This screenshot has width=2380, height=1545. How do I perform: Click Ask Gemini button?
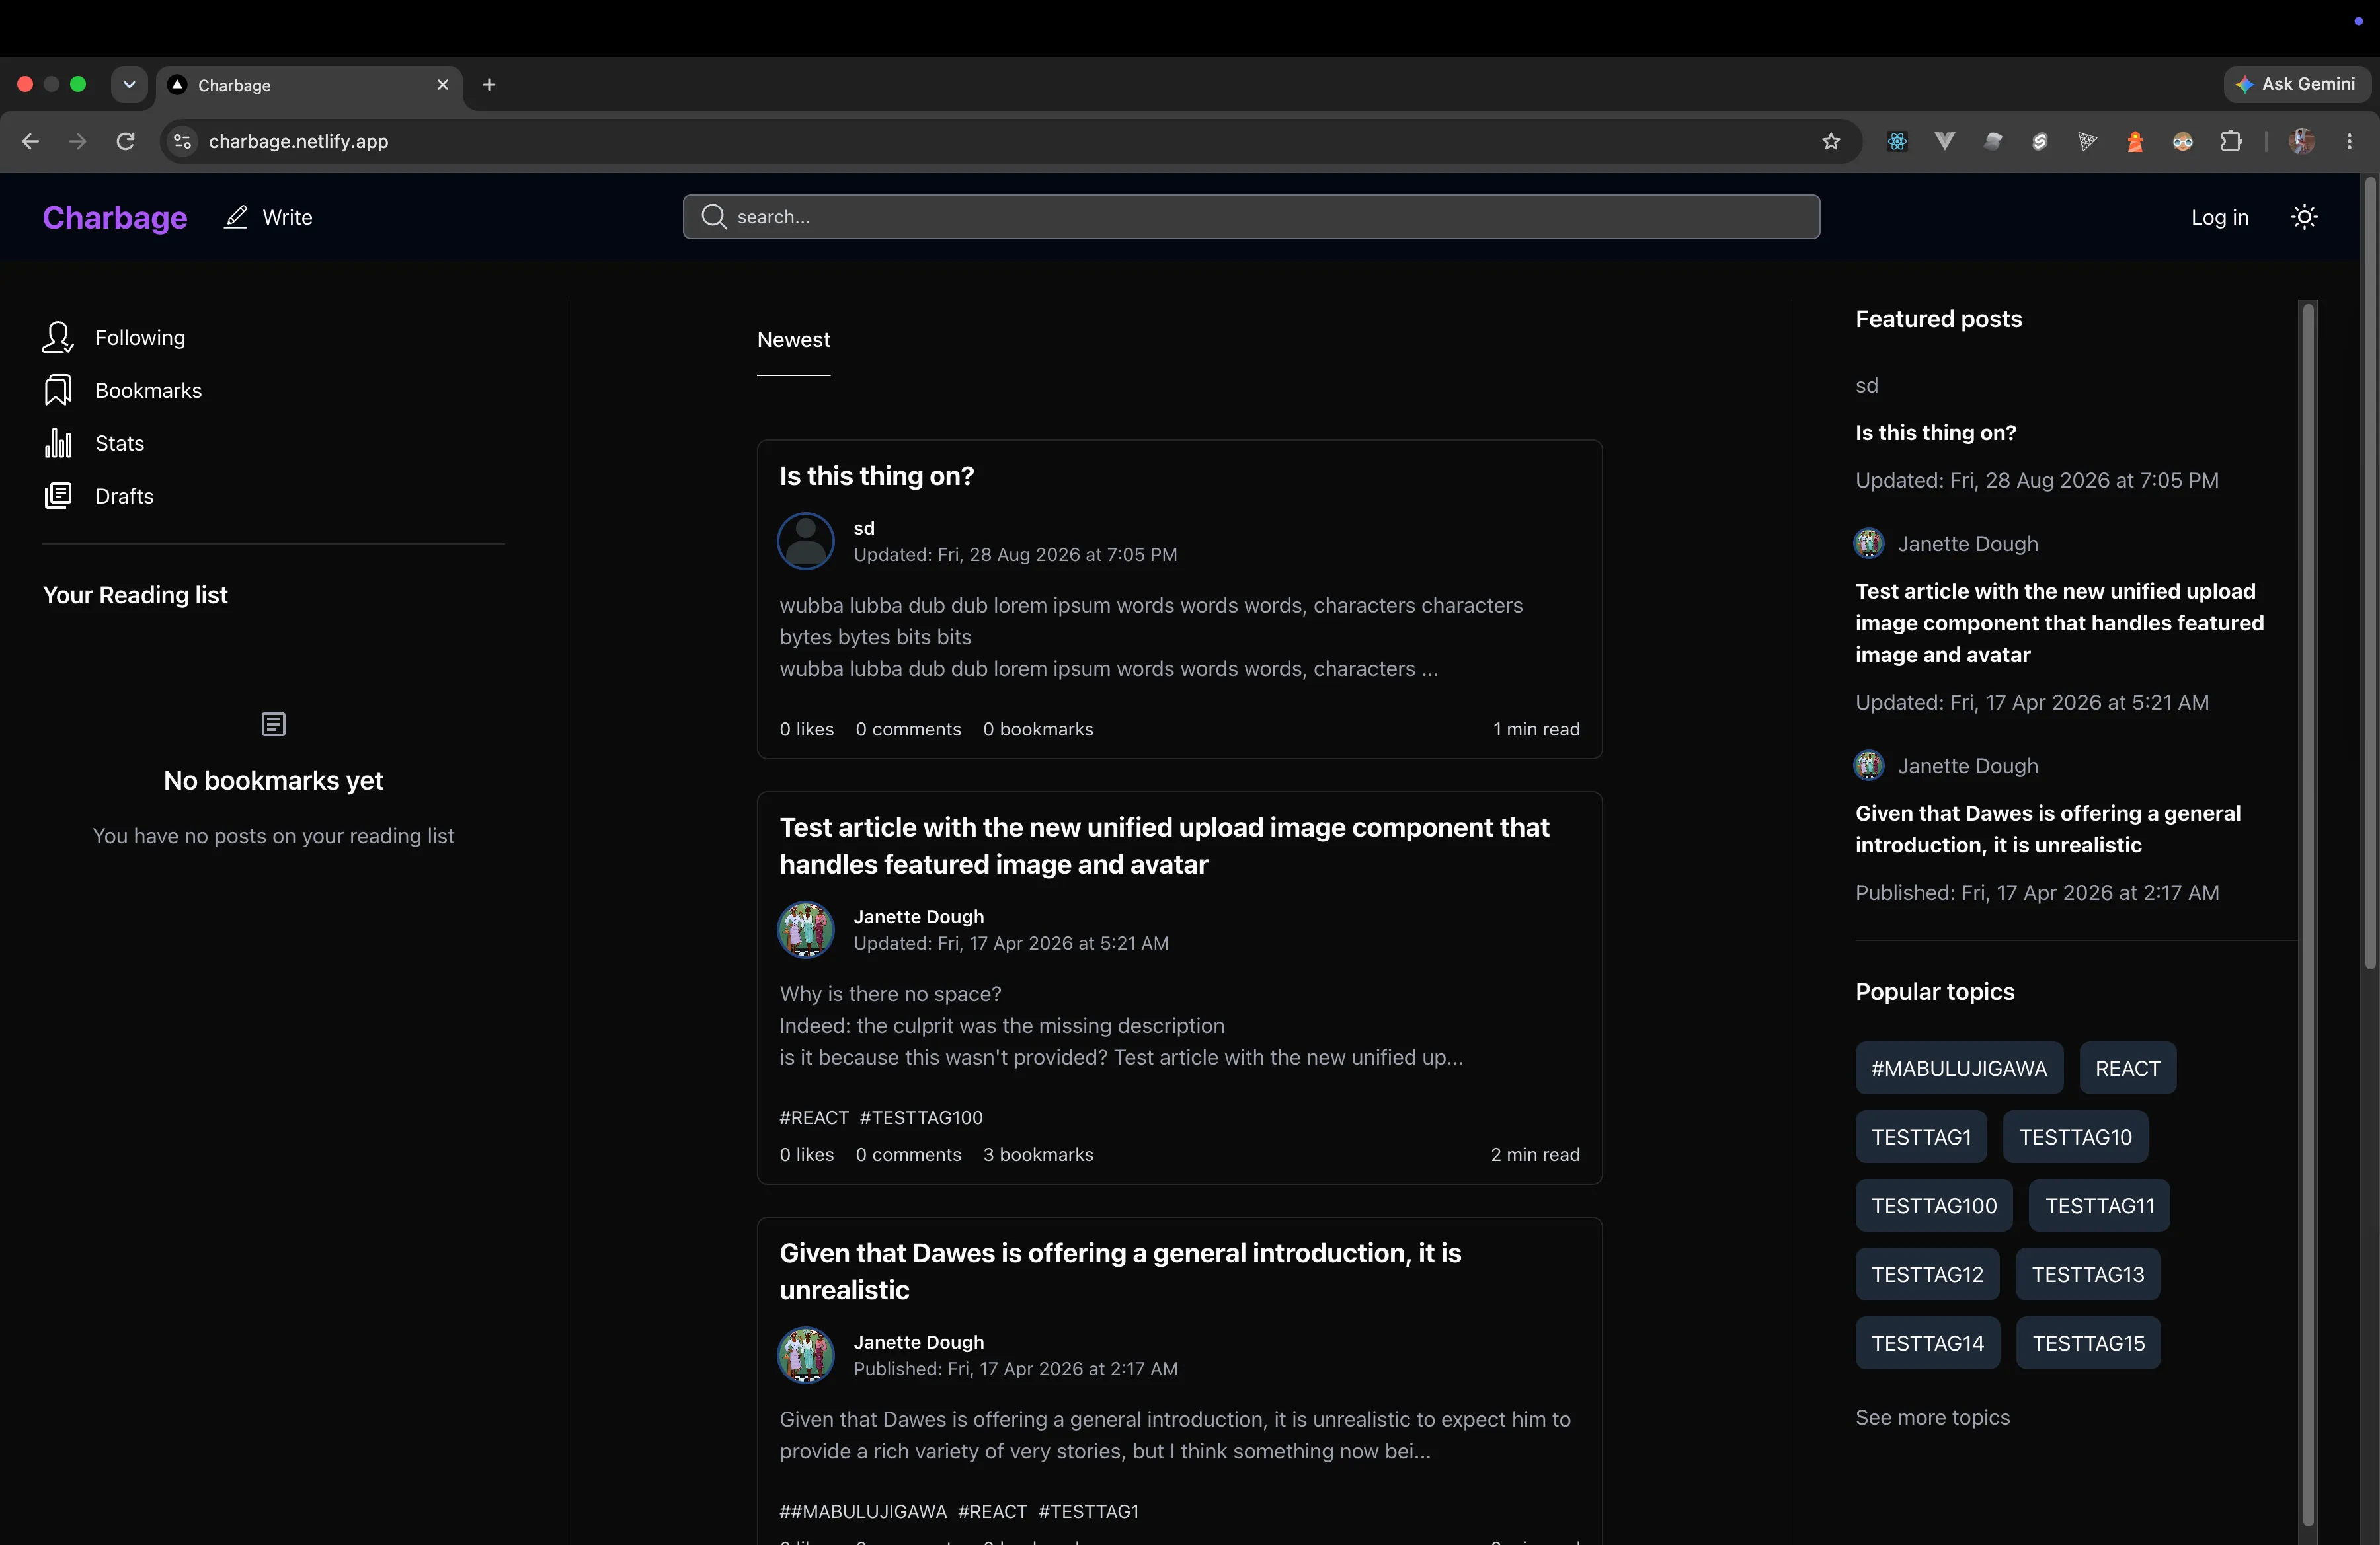(2296, 84)
